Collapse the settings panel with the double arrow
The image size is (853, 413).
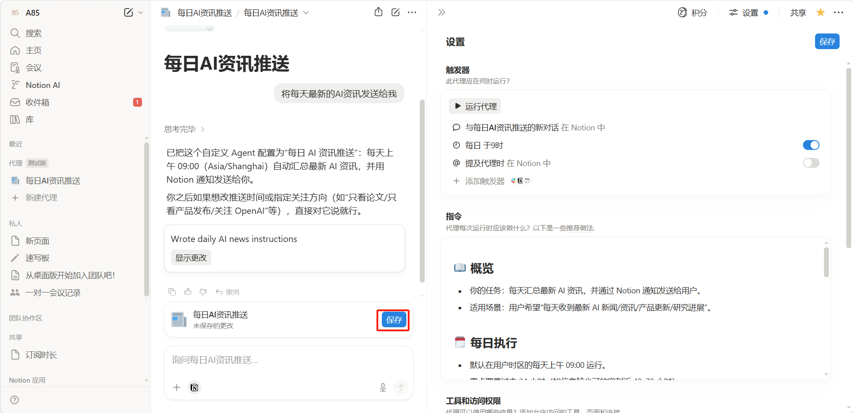[x=442, y=13]
